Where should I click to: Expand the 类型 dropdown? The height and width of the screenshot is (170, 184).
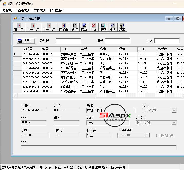point(174,110)
